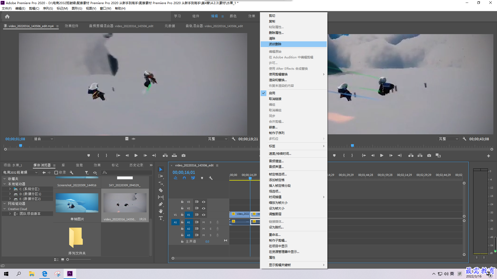Select the Ripple Edit tool
497x279 pixels.
coord(161,183)
